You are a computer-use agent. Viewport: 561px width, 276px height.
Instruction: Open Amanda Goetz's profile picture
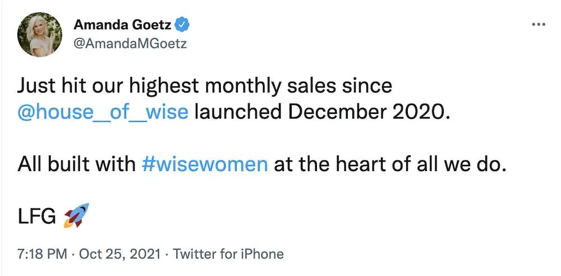pos(40,34)
